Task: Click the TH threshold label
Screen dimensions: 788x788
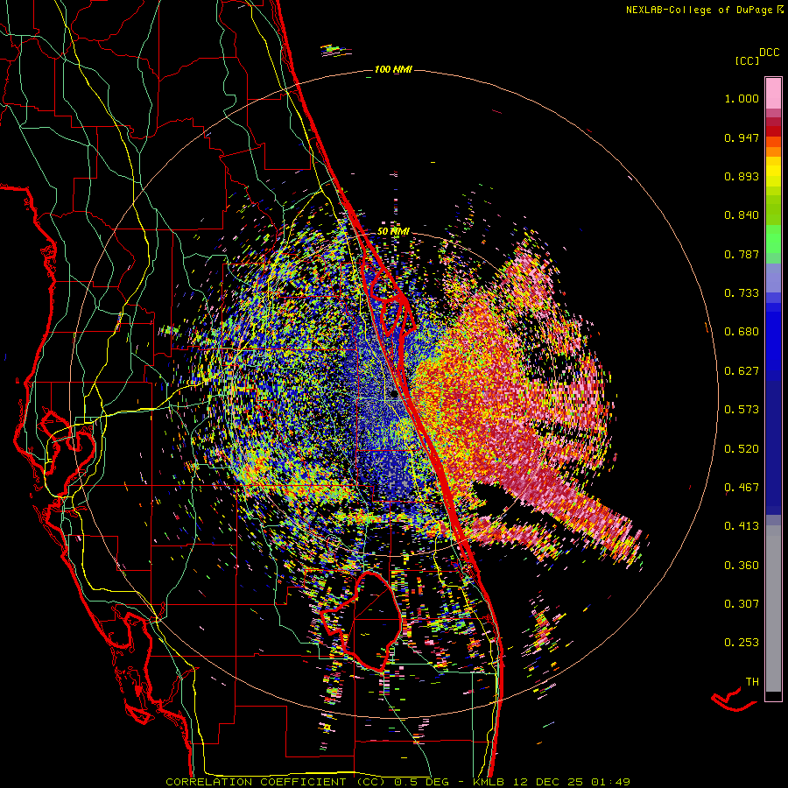Action: (x=752, y=682)
